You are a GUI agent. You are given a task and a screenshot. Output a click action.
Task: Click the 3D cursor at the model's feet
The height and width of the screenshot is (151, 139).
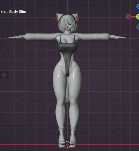(x=67, y=144)
